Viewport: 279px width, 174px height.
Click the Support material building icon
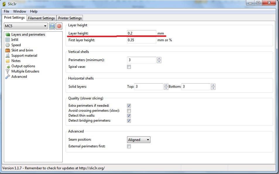8,56
